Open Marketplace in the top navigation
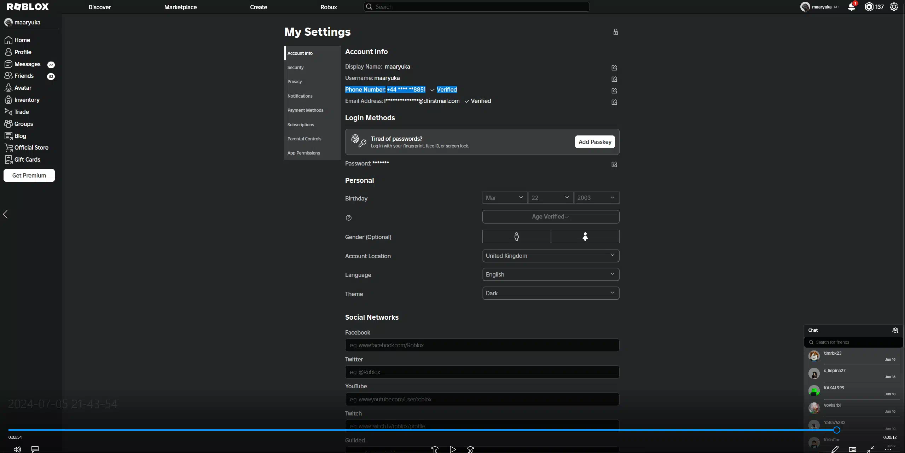The image size is (905, 453). [x=180, y=7]
